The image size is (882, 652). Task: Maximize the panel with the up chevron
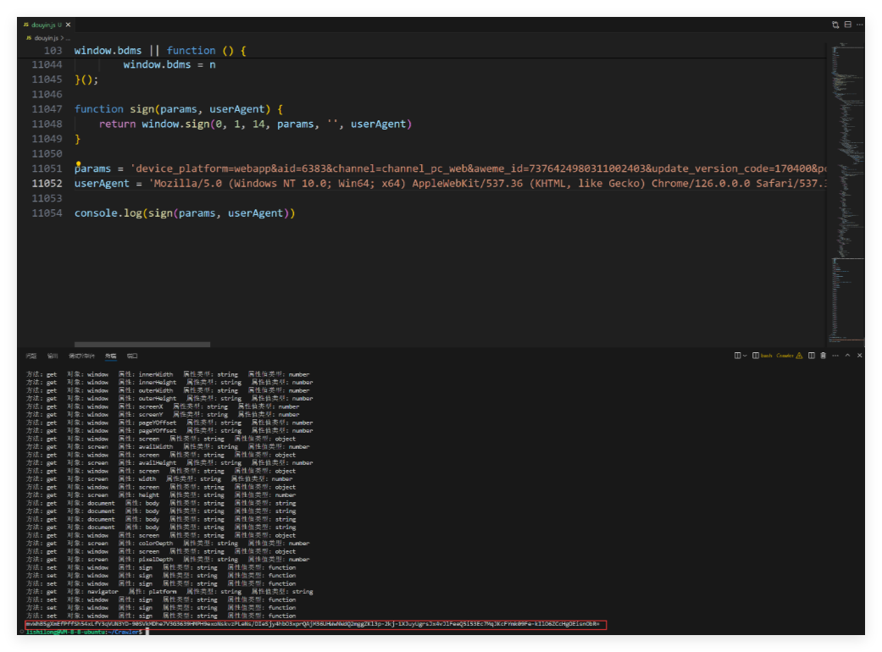848,356
